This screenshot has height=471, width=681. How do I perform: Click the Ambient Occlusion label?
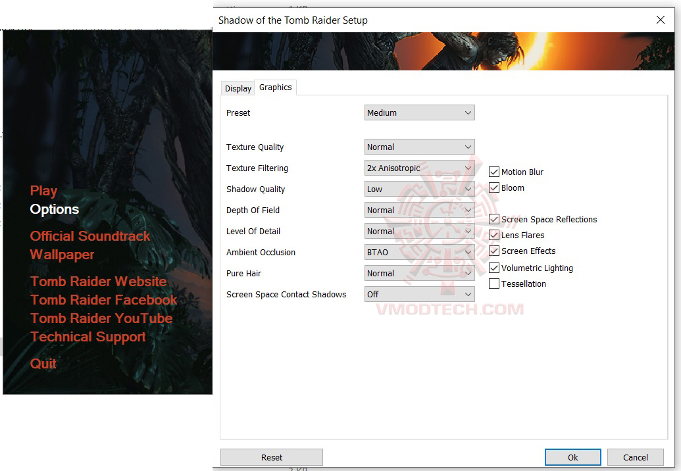[261, 253]
